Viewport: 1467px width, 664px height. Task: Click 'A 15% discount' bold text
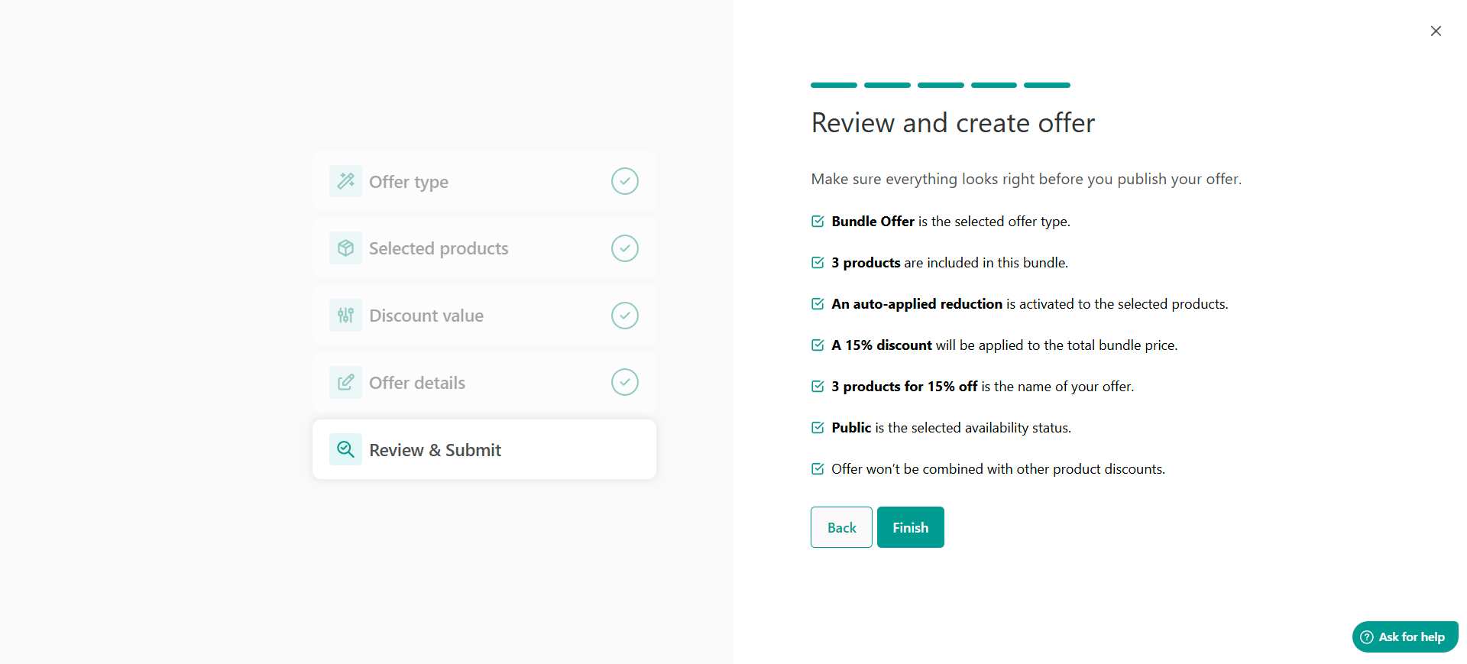click(x=882, y=345)
